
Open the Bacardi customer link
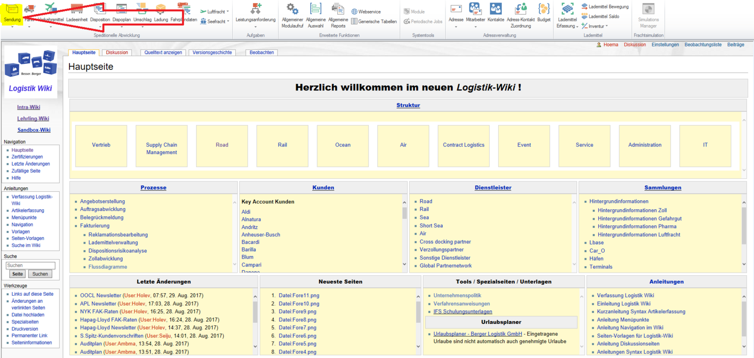pyautogui.click(x=250, y=242)
